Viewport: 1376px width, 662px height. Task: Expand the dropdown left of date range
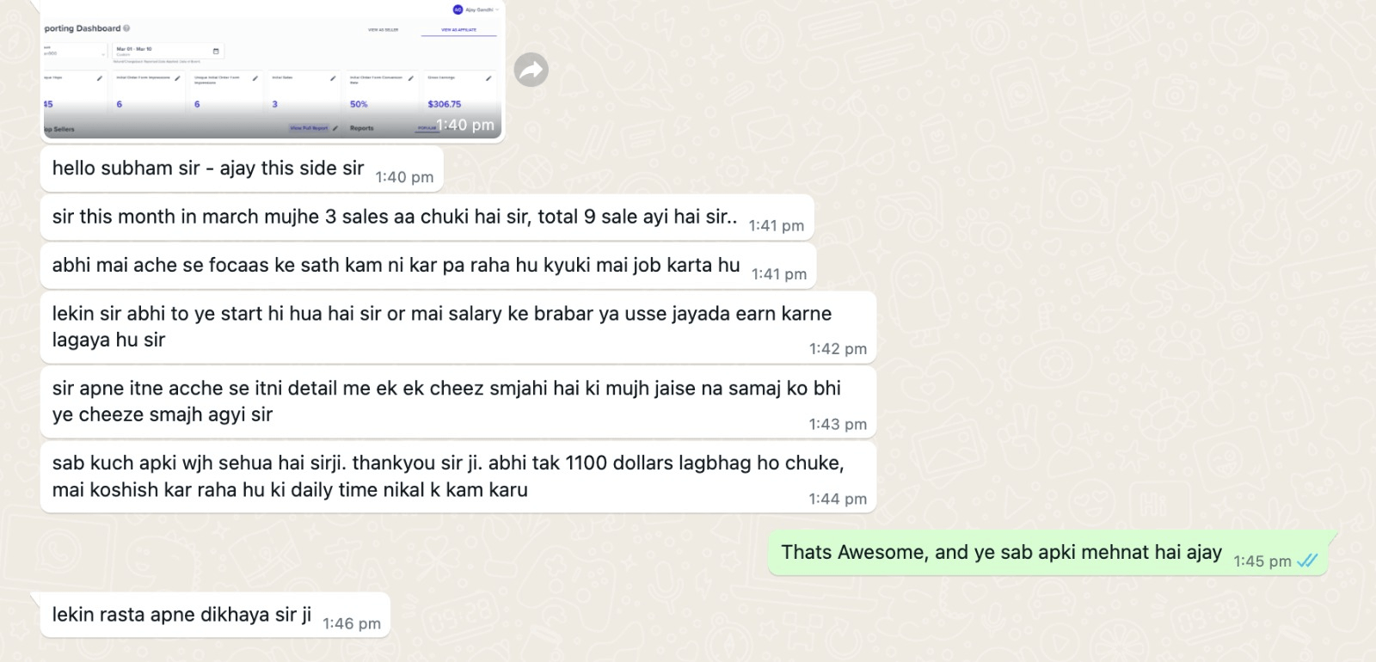74,52
